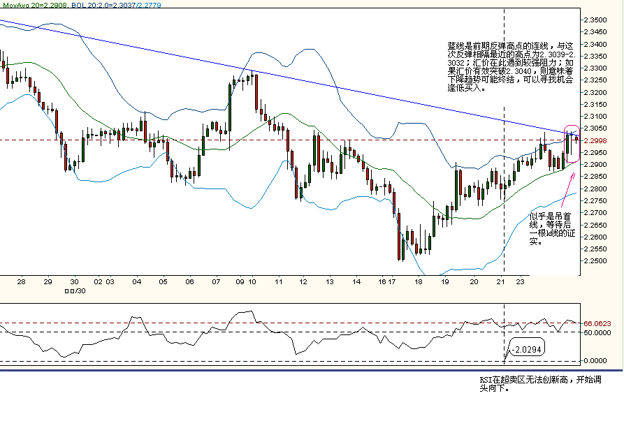Click date label 21 at vertical dashed line
The image size is (624, 435).
click(502, 282)
